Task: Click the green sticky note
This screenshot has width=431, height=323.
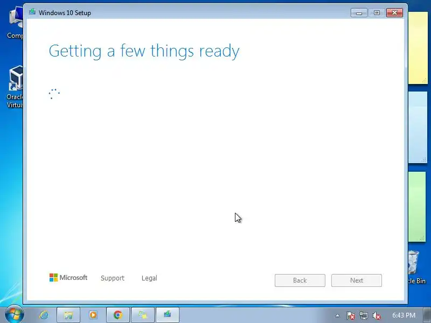Action: coord(417,207)
